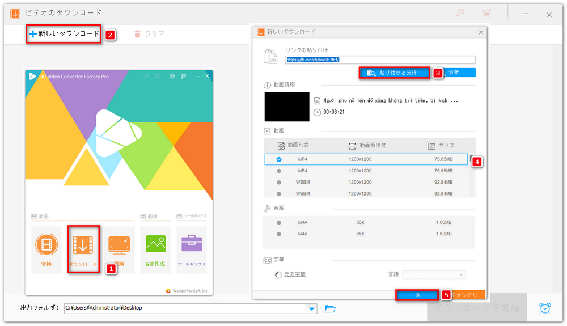This screenshot has height=326, width=567.
Task: Select the first WEBM 92.84MB format option
Action: tap(279, 182)
